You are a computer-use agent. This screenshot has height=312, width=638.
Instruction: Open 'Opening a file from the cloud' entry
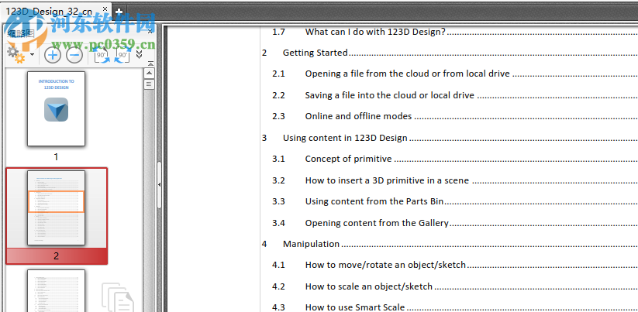click(x=407, y=74)
